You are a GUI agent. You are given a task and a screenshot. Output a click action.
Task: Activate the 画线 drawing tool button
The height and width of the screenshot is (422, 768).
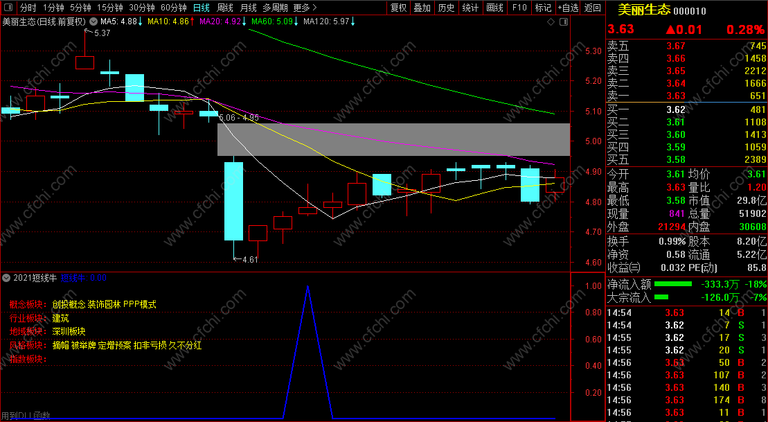(x=494, y=8)
